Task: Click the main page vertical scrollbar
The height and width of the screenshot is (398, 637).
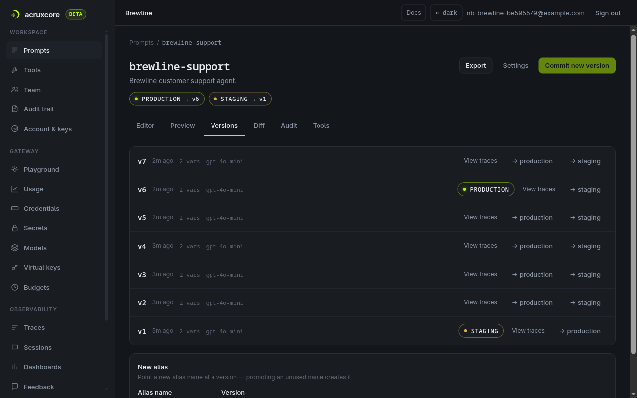Action: pos(634,194)
